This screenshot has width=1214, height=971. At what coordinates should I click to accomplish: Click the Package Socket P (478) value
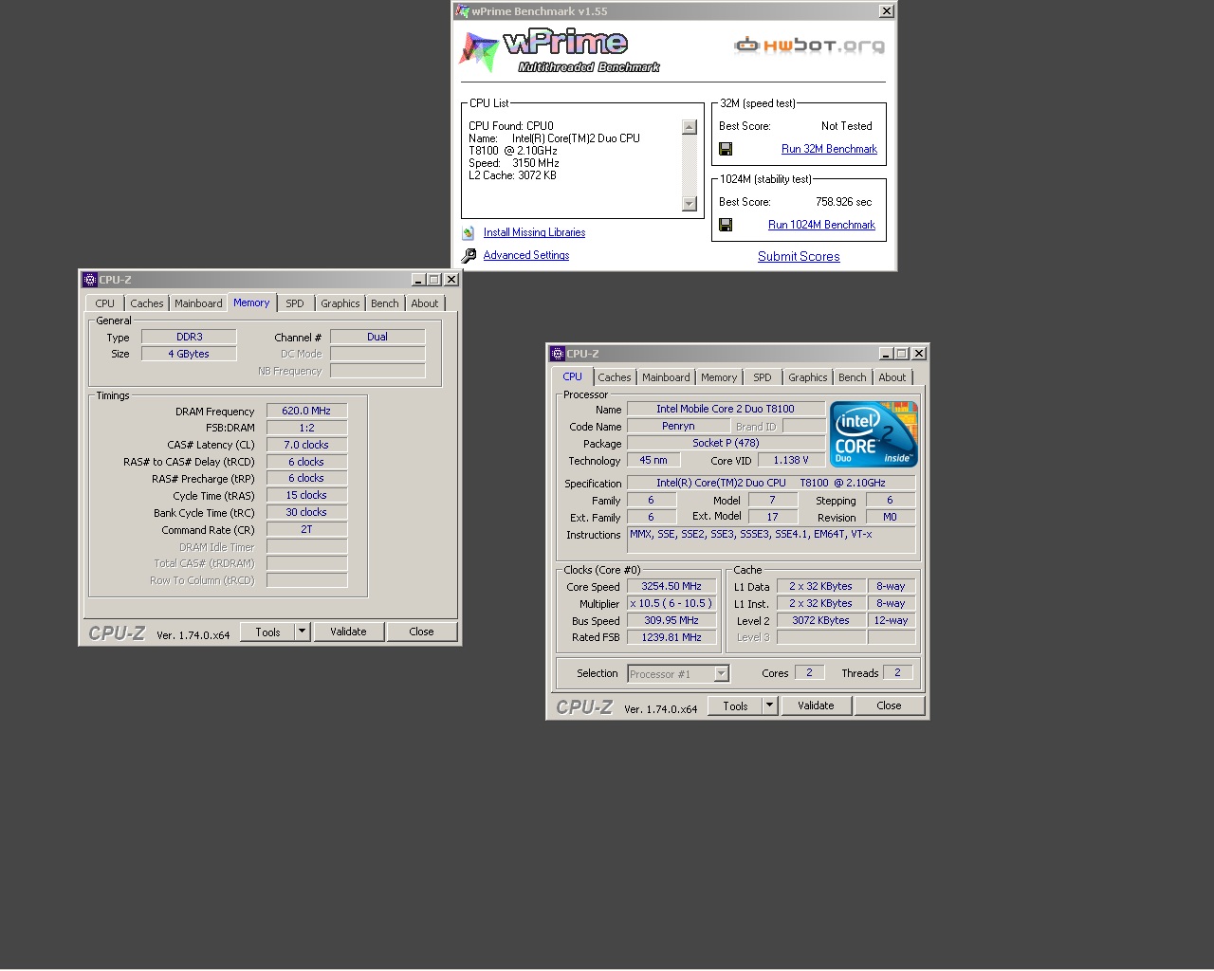726,443
